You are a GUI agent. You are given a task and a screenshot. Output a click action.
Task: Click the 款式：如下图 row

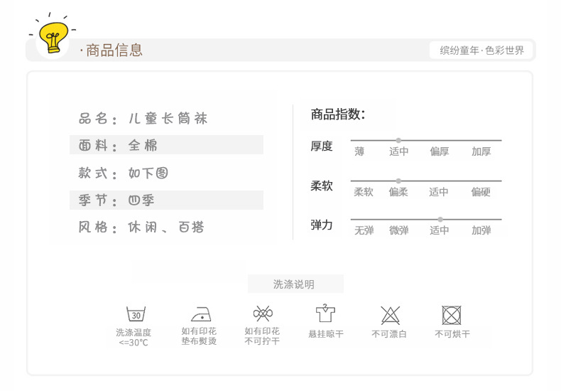123,173
